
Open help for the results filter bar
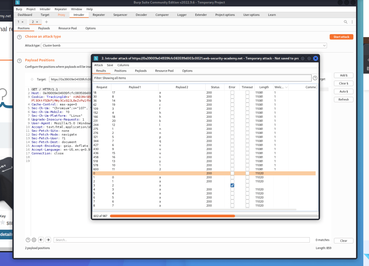coord(315,78)
